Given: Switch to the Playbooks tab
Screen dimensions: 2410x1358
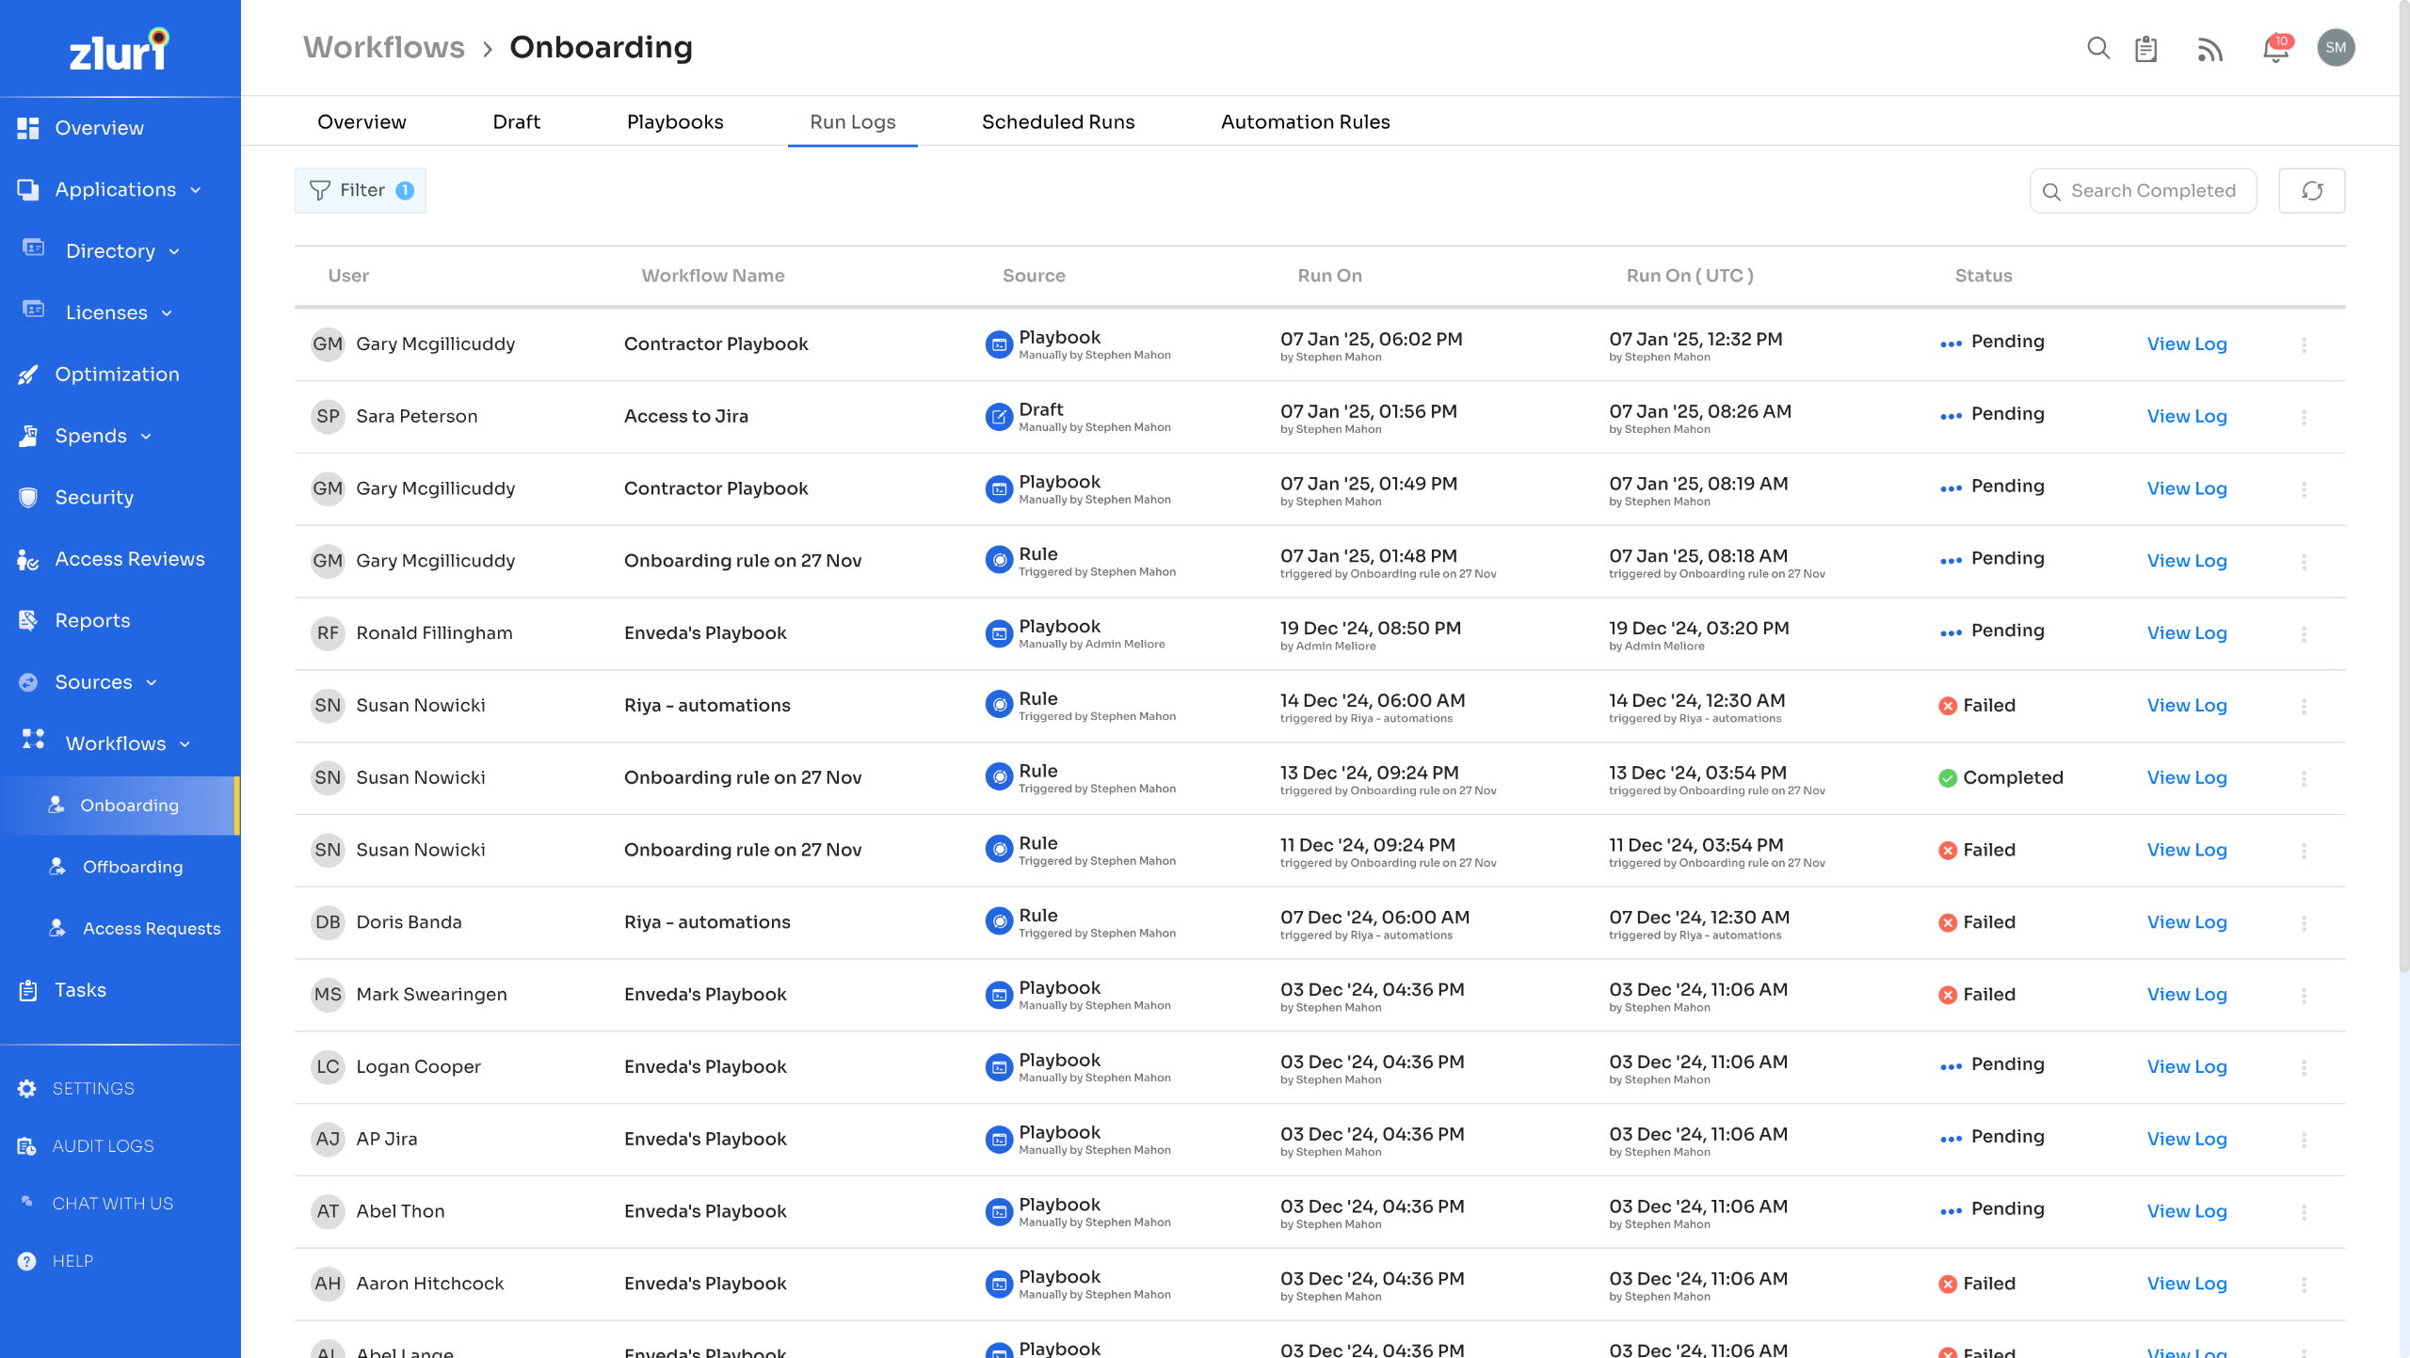Looking at the screenshot, I should pyautogui.click(x=675, y=122).
